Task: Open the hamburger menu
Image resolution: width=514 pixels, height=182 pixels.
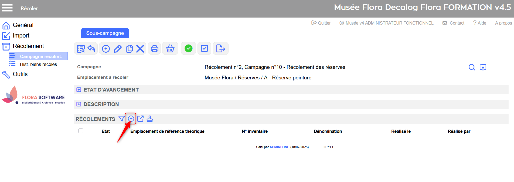Action: [7, 8]
